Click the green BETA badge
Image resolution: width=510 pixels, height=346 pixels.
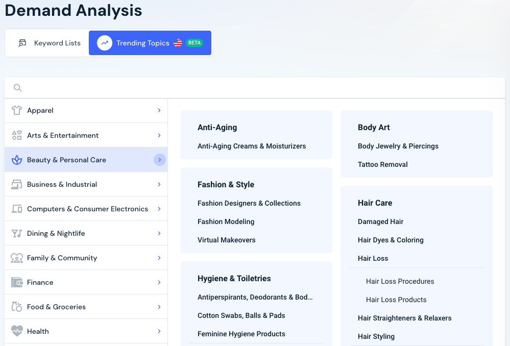[195, 43]
